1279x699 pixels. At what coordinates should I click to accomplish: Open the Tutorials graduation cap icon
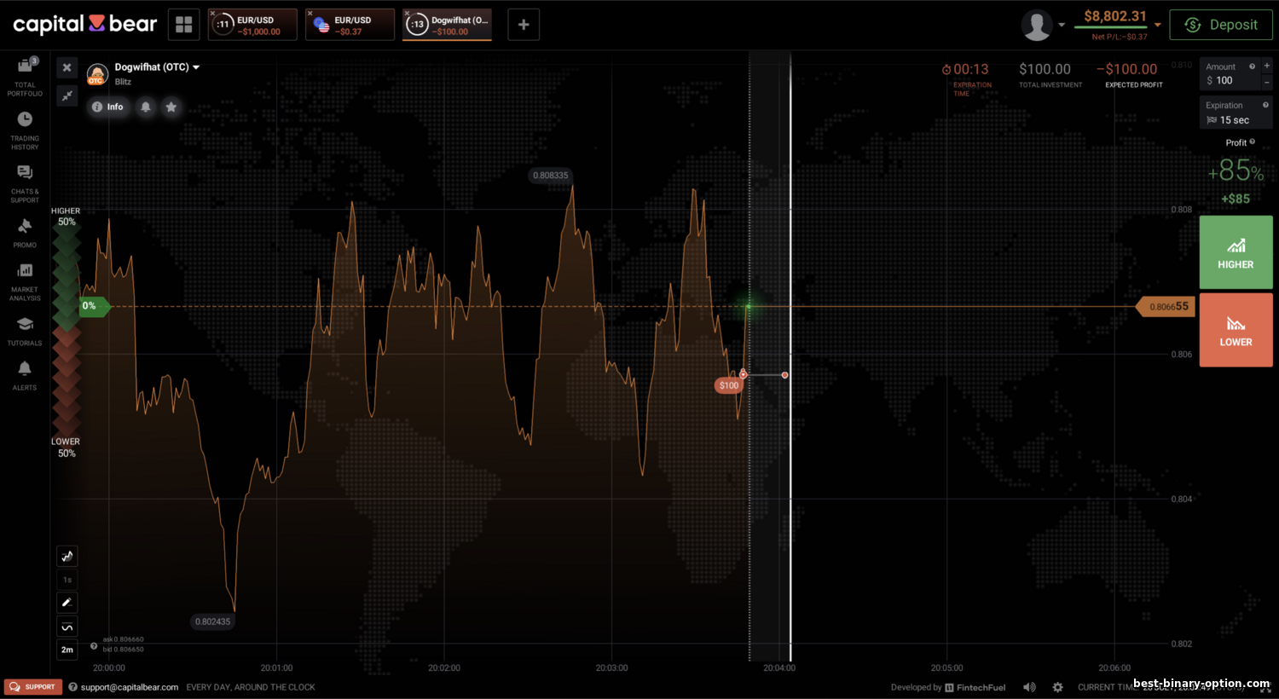pos(25,331)
